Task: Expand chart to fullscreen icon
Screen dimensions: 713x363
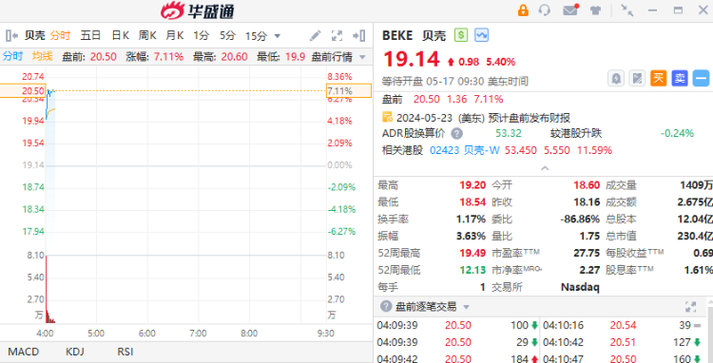Action: 337,35
